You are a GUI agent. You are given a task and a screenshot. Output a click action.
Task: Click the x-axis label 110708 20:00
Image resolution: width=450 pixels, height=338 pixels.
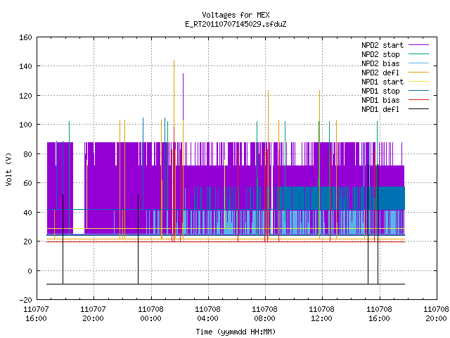[436, 314]
